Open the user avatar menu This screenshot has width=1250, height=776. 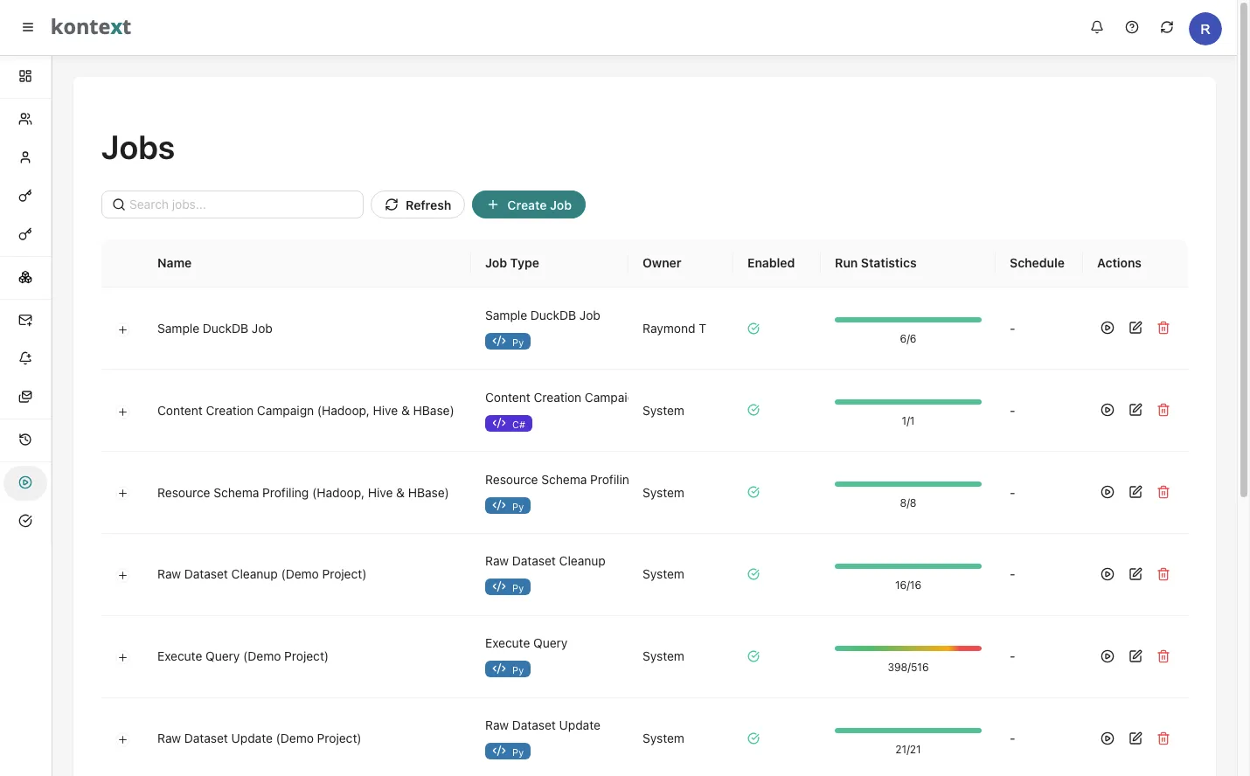[1205, 29]
